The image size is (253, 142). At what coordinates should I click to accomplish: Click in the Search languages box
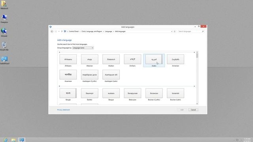[x=190, y=32]
